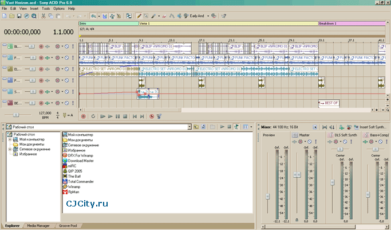Save the project with the floppy icon

point(19,16)
